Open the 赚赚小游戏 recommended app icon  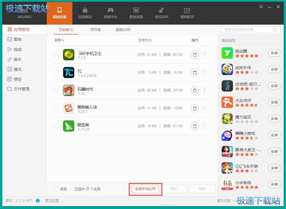(x=227, y=135)
